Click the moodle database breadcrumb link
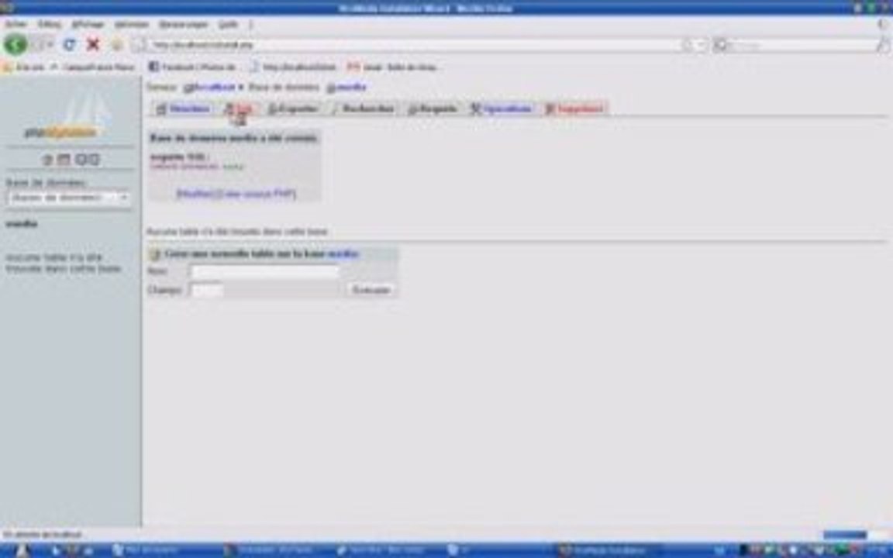 (347, 87)
